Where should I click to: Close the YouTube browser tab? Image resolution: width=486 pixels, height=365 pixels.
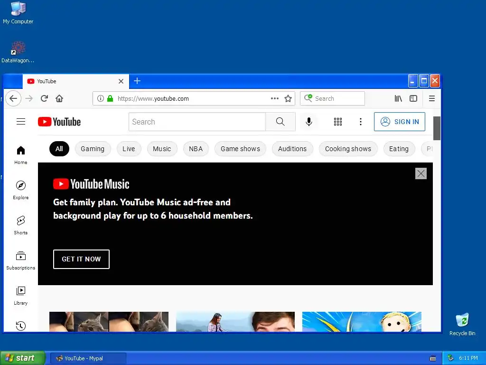click(x=121, y=81)
